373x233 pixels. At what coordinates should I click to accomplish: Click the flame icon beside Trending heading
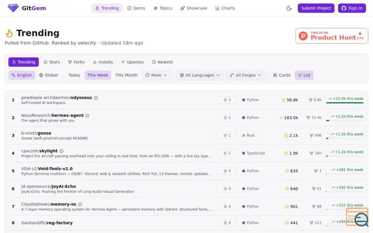tap(9, 33)
